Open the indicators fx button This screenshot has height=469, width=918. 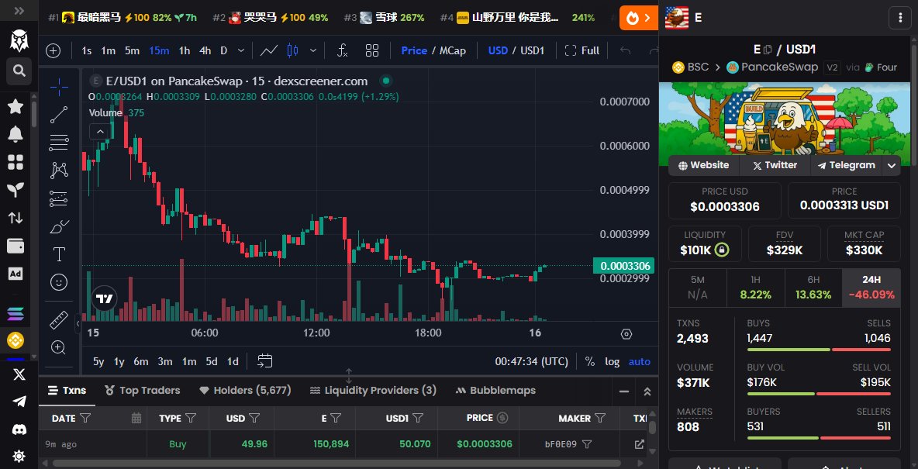click(343, 51)
